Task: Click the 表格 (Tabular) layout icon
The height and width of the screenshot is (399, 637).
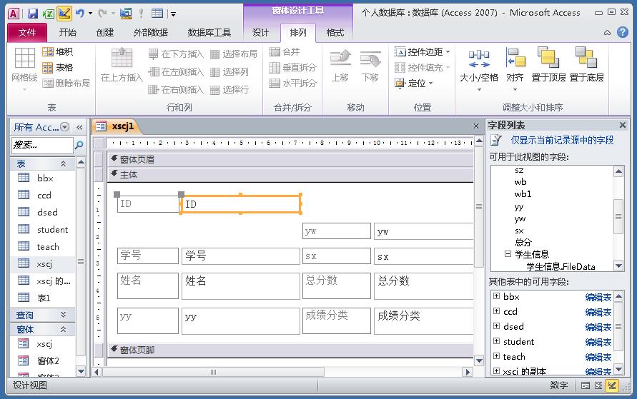Action: 48,68
